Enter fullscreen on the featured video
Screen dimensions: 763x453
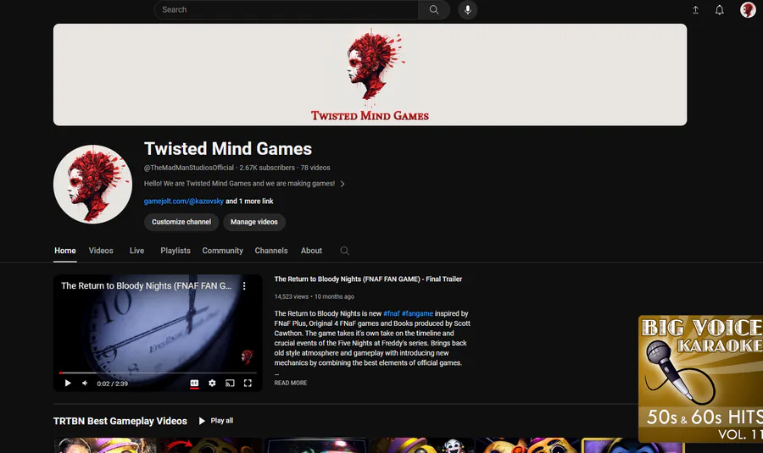(x=248, y=383)
